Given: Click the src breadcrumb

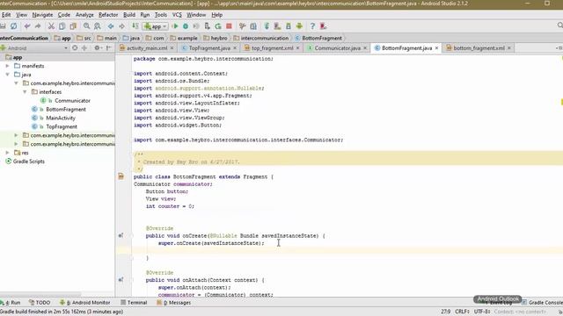Looking at the screenshot, I should [84, 38].
